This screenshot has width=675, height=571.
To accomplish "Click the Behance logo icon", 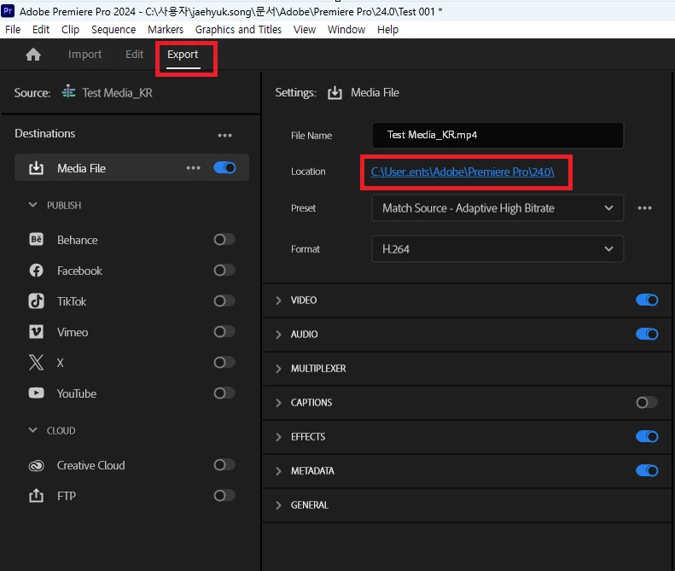I will (x=36, y=239).
